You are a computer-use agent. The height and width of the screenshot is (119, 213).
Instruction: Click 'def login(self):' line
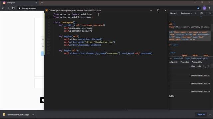(x=69, y=51)
